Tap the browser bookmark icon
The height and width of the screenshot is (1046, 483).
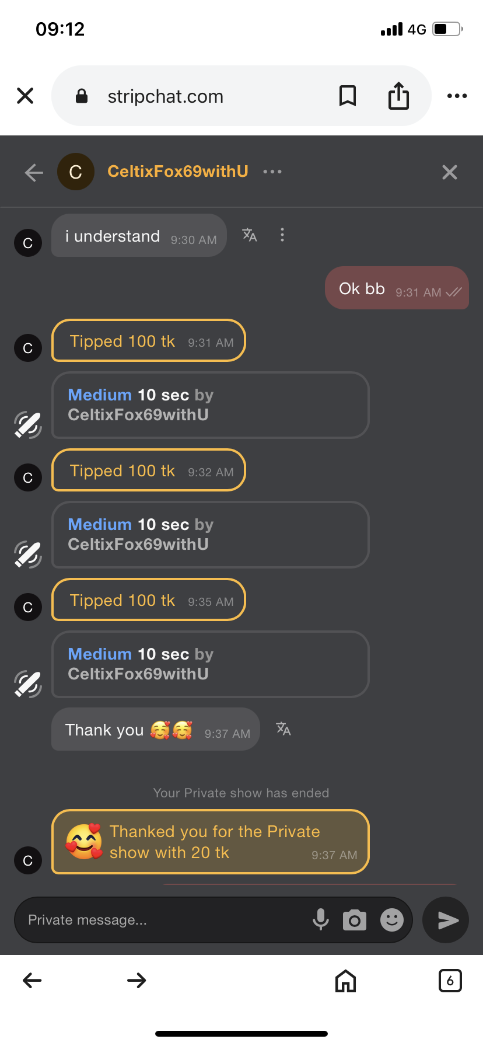(x=348, y=96)
